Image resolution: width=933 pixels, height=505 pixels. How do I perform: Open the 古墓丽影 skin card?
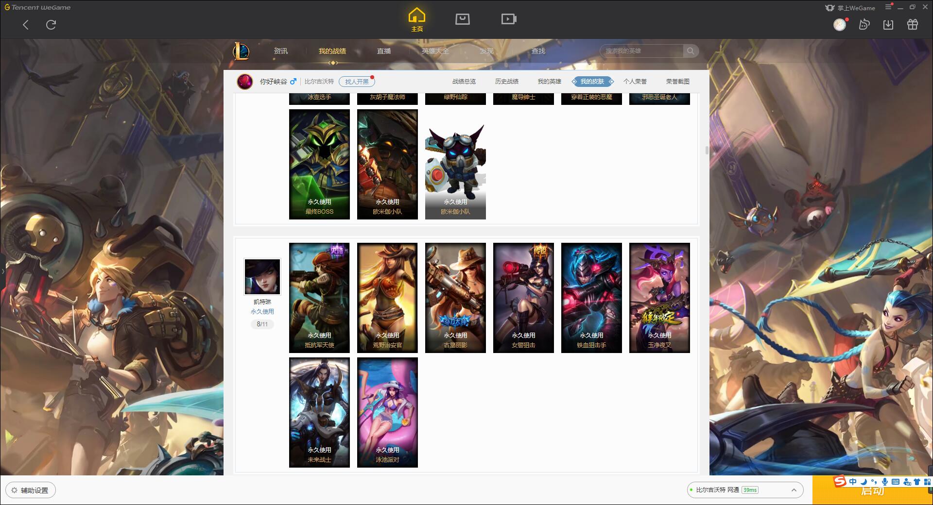pos(455,298)
